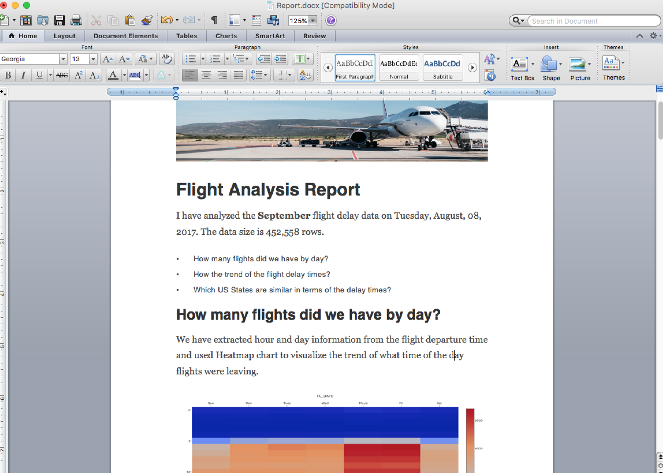Click the Search in Document field

click(593, 21)
